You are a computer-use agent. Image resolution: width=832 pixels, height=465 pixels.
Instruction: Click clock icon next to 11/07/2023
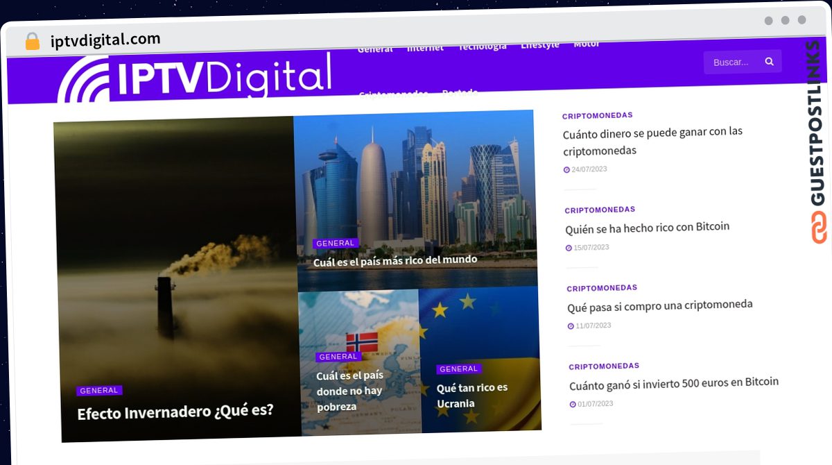tap(571, 326)
